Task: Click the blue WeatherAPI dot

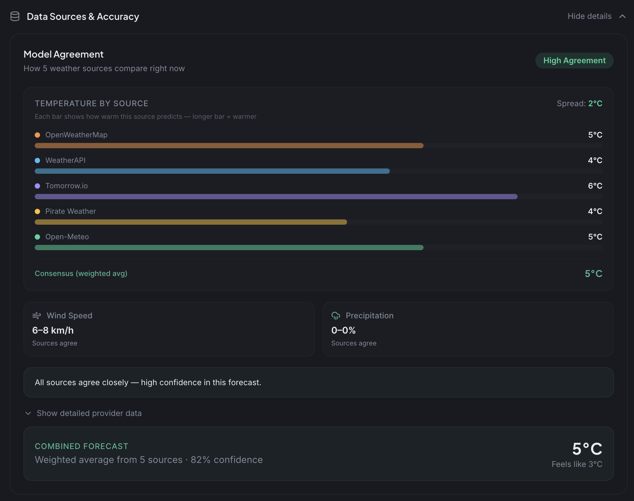Action: pos(37,160)
